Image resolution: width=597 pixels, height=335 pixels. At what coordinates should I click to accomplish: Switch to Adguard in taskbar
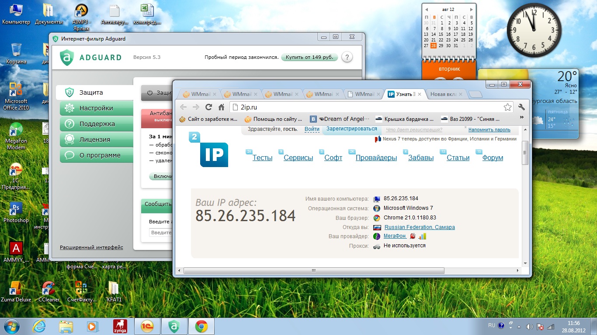[x=174, y=326]
